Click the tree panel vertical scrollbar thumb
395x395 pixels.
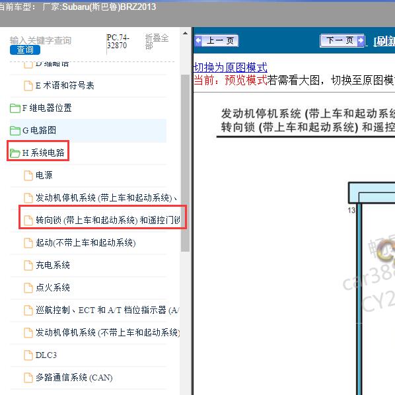tap(185, 162)
